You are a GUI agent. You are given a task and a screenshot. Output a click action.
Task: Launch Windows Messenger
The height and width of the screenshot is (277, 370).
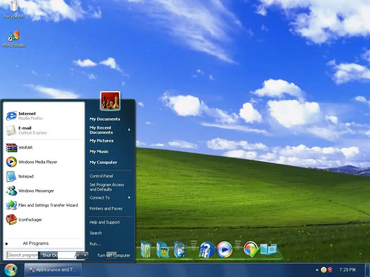tap(44, 191)
